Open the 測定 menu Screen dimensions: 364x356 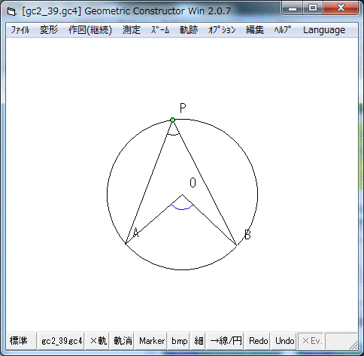pyautogui.click(x=132, y=30)
